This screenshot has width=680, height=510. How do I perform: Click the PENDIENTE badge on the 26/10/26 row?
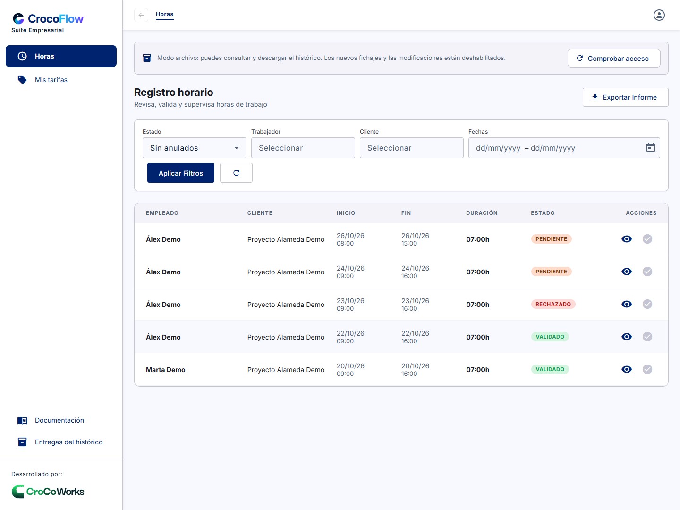pos(551,239)
